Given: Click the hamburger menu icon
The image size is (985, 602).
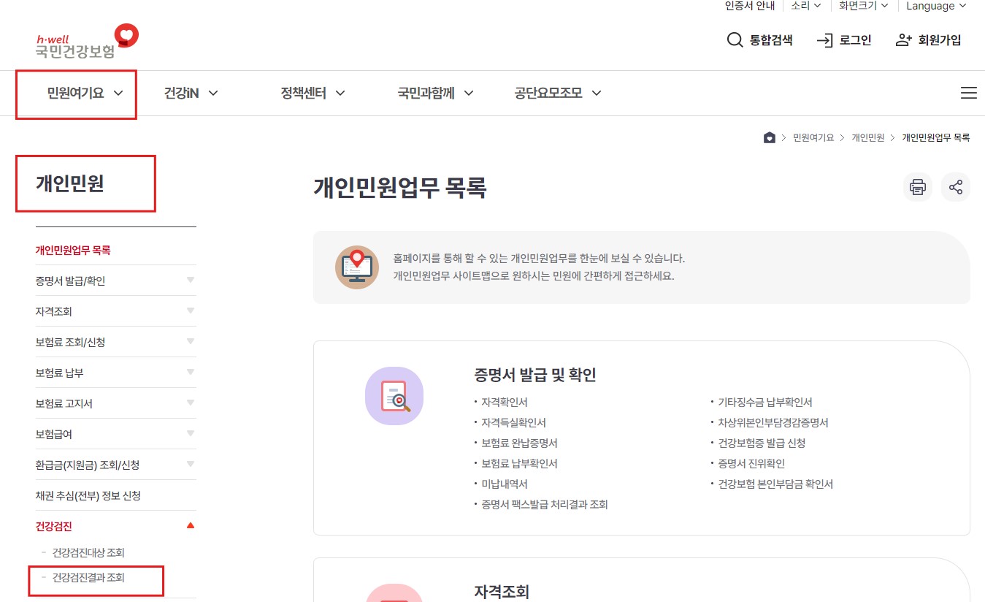Looking at the screenshot, I should pos(969,93).
